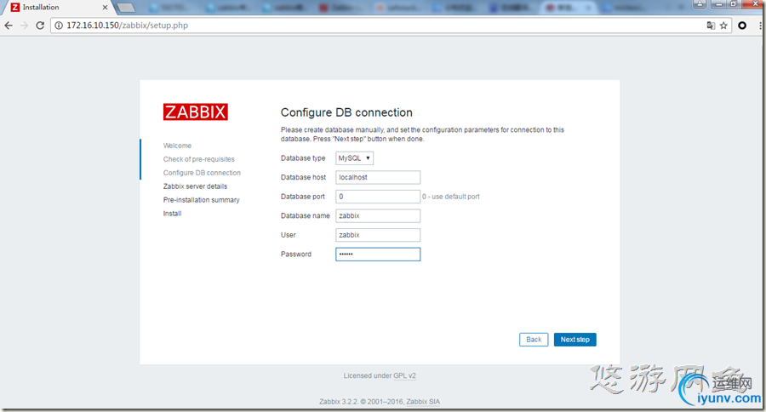Focus the Password field
The height and width of the screenshot is (412, 766).
[x=378, y=255]
